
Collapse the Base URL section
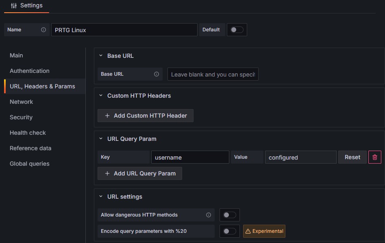tap(101, 56)
